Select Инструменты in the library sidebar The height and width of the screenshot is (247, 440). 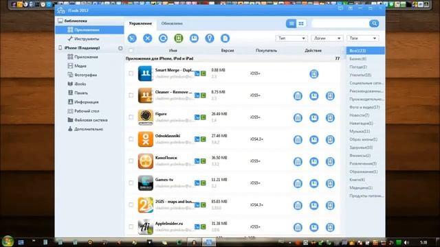[87, 39]
